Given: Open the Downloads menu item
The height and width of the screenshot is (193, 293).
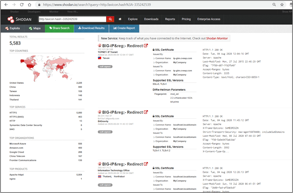Looking at the screenshot, I should tap(151, 19).
